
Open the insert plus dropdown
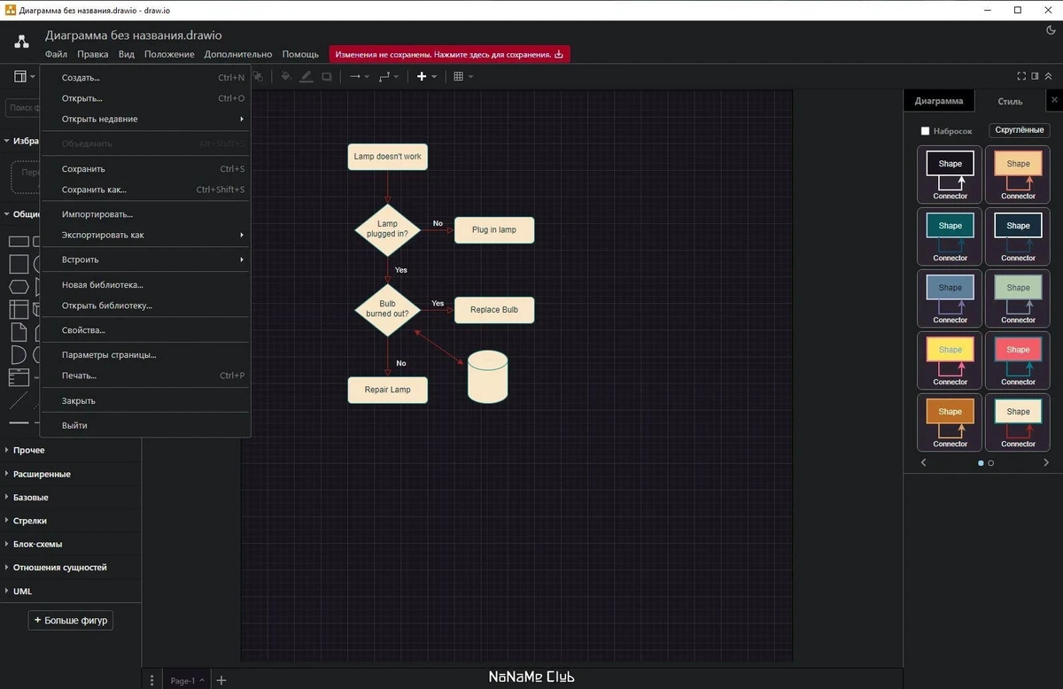point(427,77)
